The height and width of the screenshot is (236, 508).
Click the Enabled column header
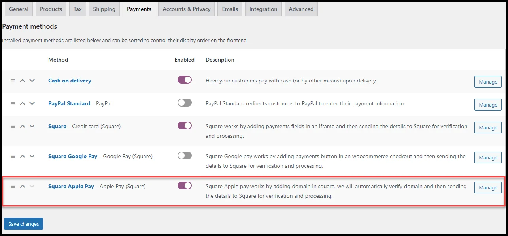[x=185, y=60]
